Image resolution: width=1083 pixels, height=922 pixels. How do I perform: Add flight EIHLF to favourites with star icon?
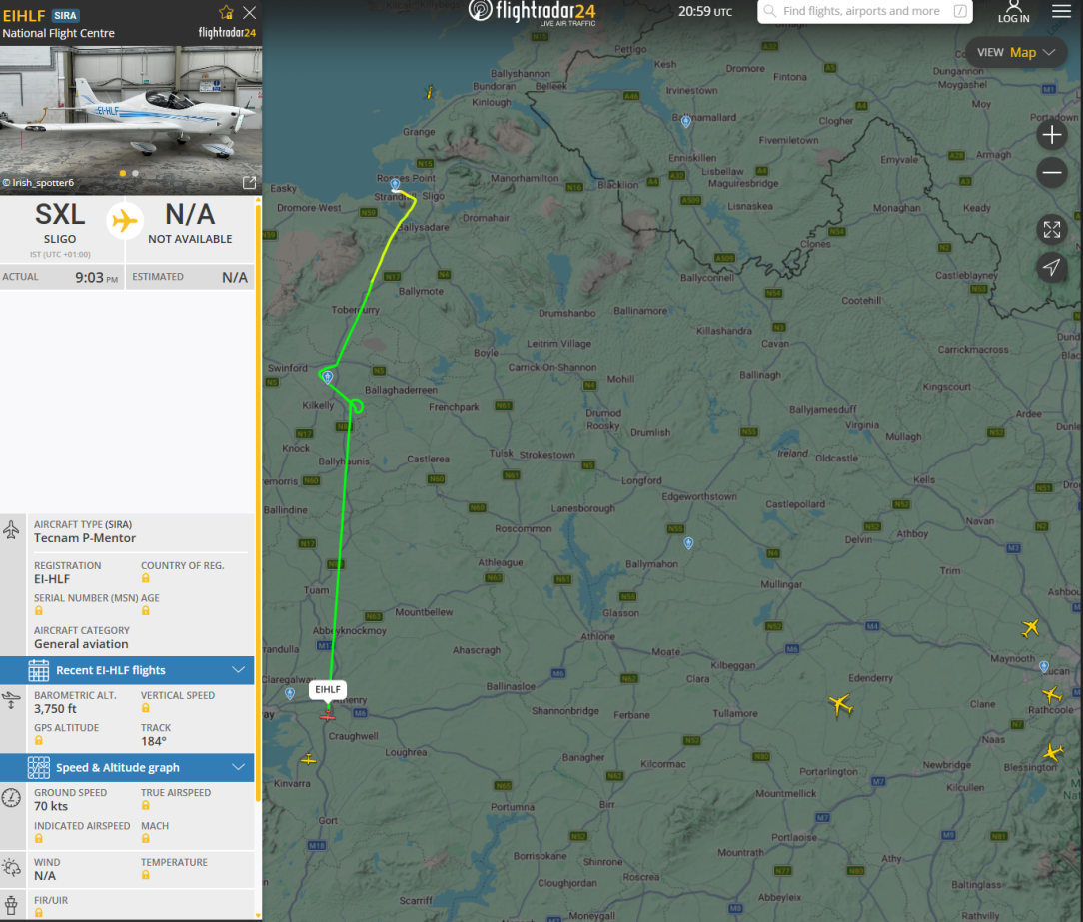pos(226,12)
